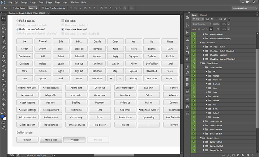Select the Lasso tool
Viewport: 259px width, 157px height.
pos(3,27)
